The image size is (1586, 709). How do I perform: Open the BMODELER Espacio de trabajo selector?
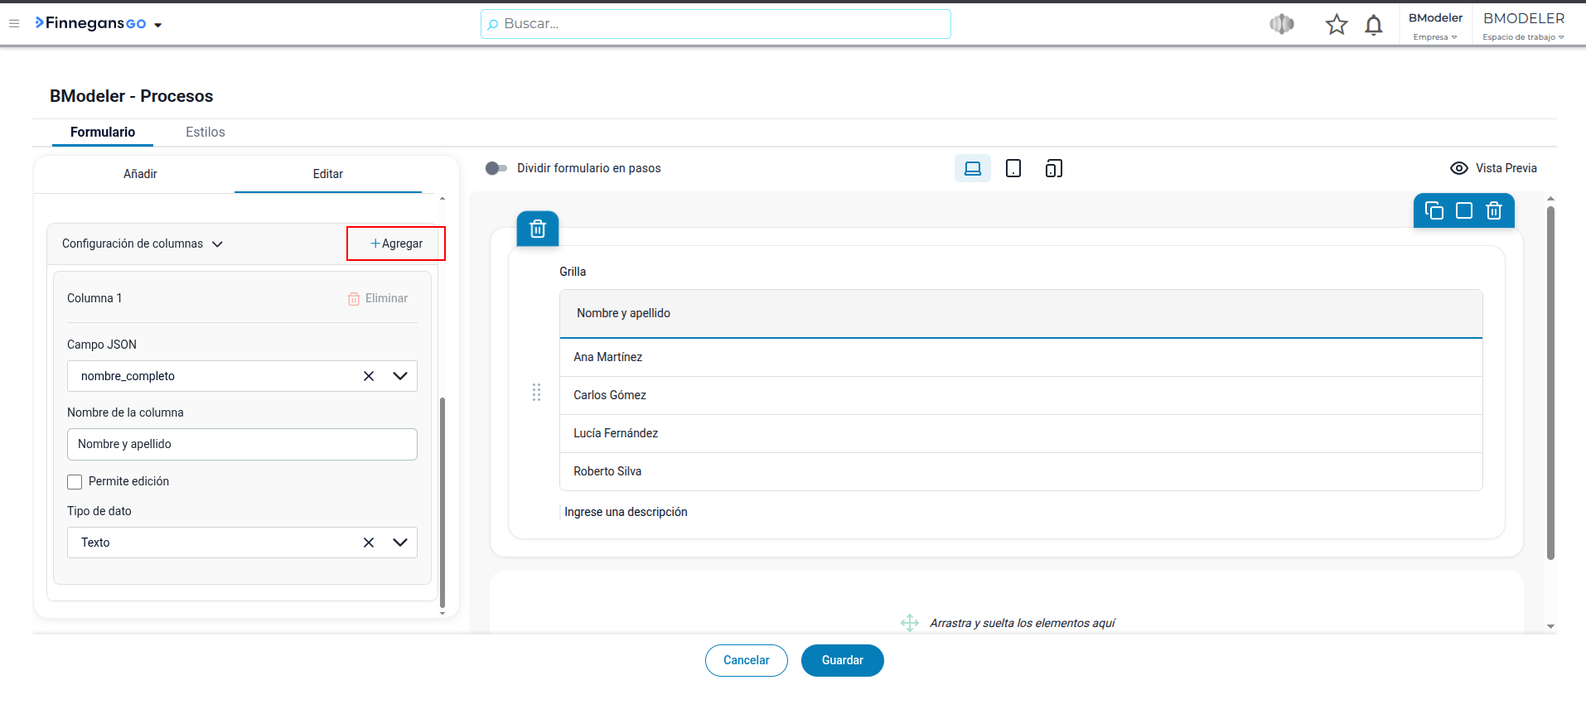pyautogui.click(x=1524, y=26)
